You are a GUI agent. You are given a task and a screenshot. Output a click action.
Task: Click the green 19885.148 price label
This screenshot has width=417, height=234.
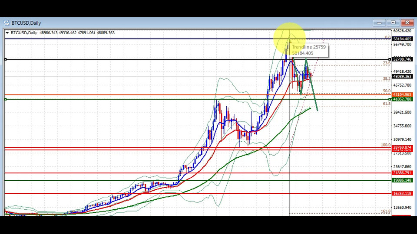point(402,180)
